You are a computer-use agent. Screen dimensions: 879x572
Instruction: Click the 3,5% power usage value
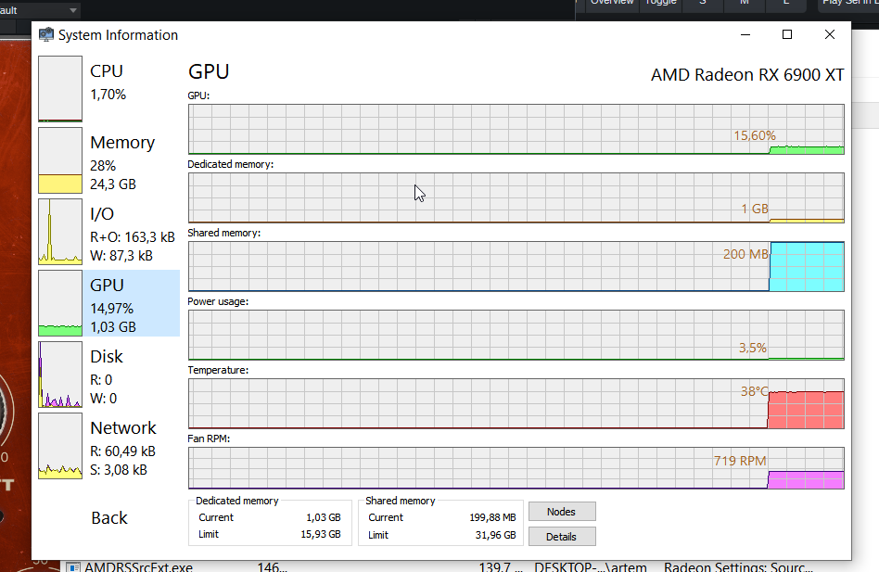click(752, 348)
